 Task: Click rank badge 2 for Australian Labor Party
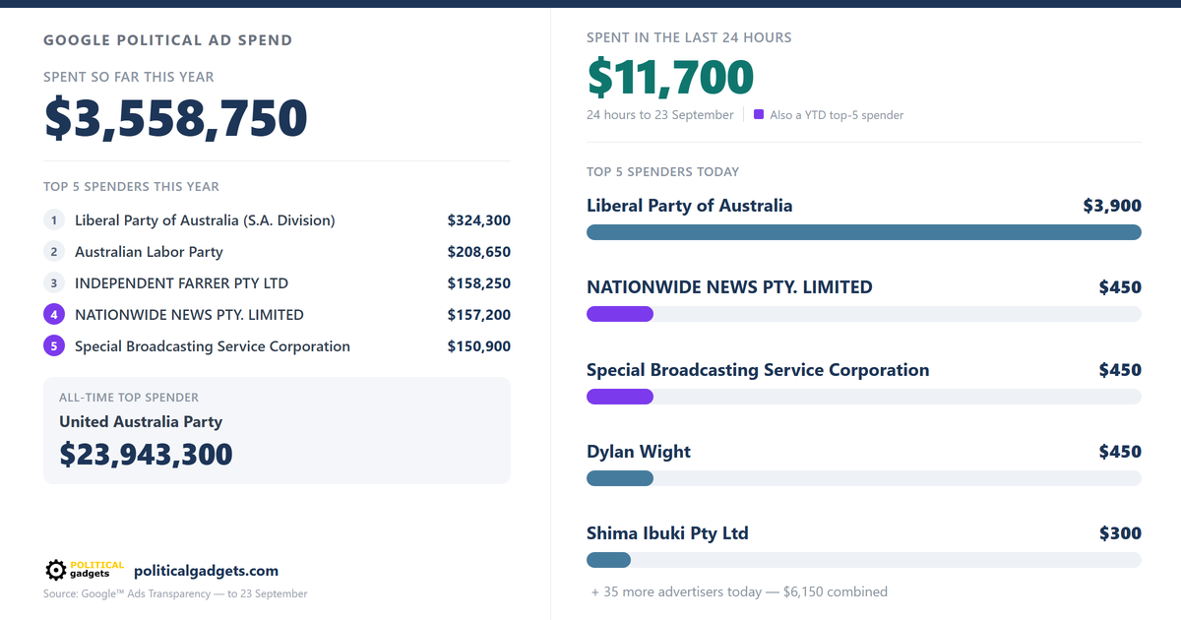pyautogui.click(x=54, y=252)
